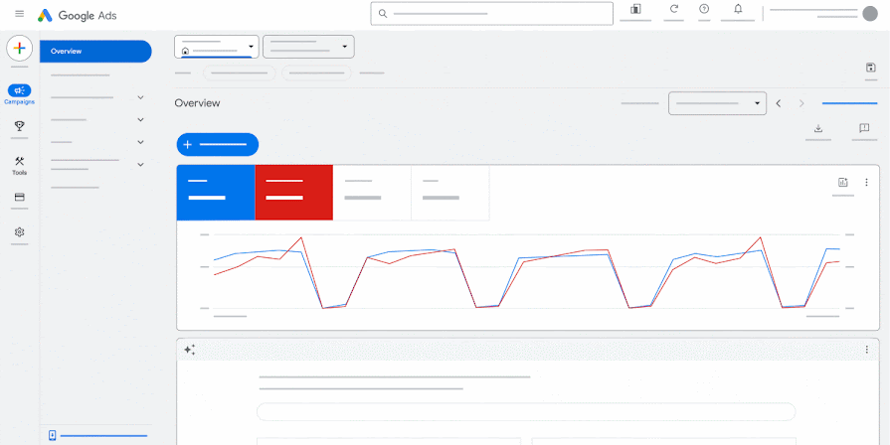Open the home view dropdown selector

click(x=216, y=47)
